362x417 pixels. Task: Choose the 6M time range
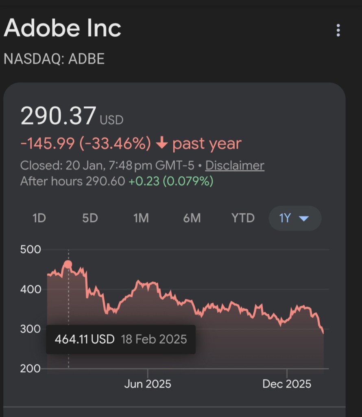(192, 218)
